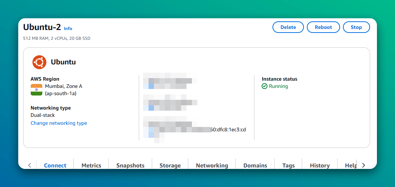Show the Tags tab
The width and height of the screenshot is (395, 187).
coord(288,165)
